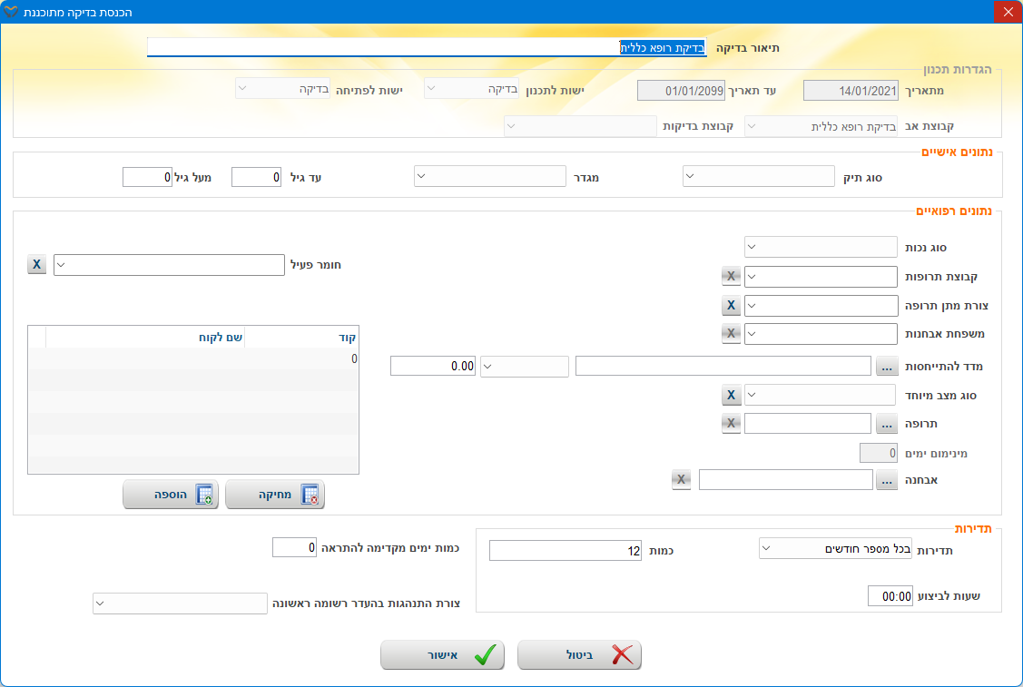Click the שם לקוח column header
This screenshot has width=1023, height=687.
[x=145, y=338]
